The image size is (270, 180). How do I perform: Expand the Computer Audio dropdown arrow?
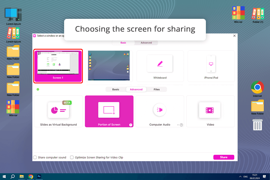click(178, 125)
